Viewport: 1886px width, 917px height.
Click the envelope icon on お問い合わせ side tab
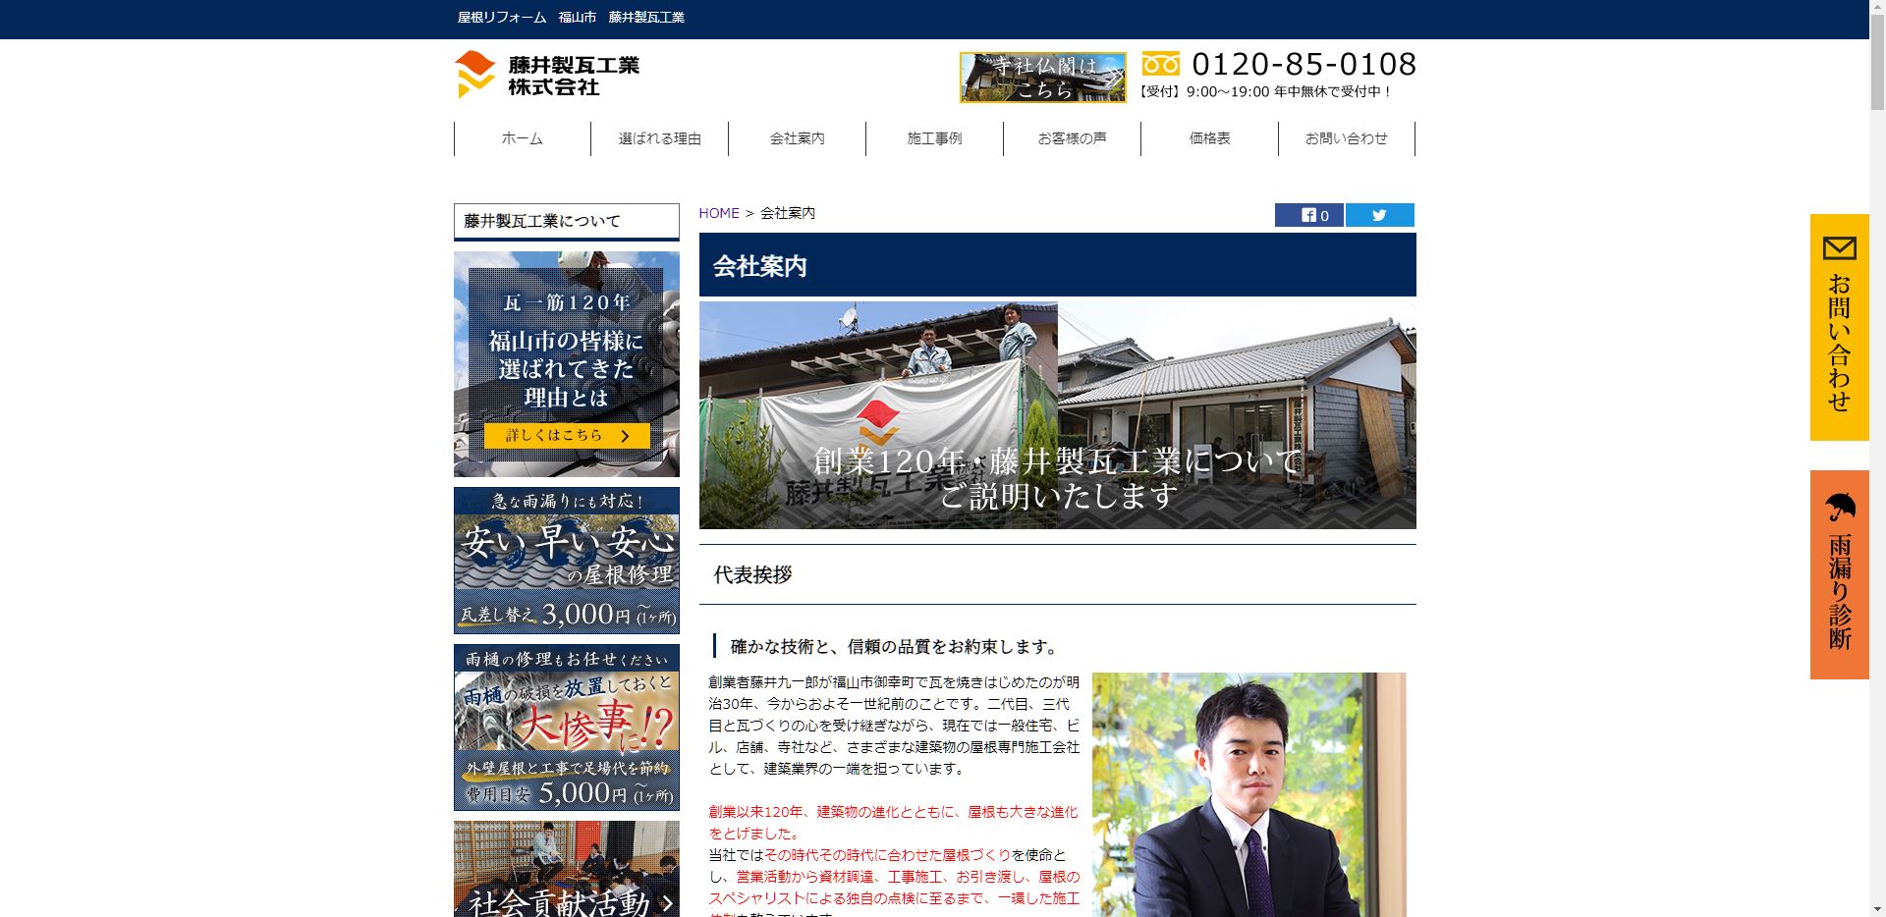1839,248
